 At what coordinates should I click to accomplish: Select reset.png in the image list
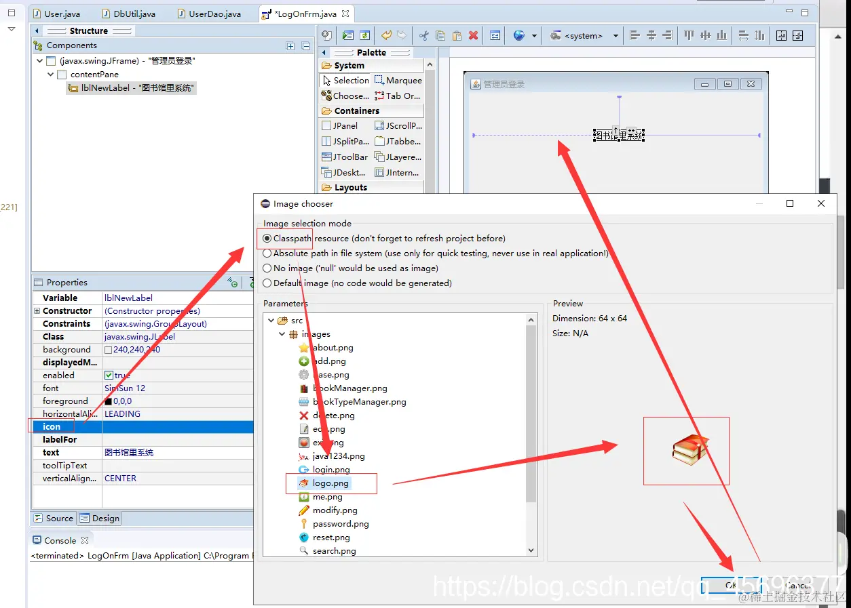pyautogui.click(x=324, y=538)
